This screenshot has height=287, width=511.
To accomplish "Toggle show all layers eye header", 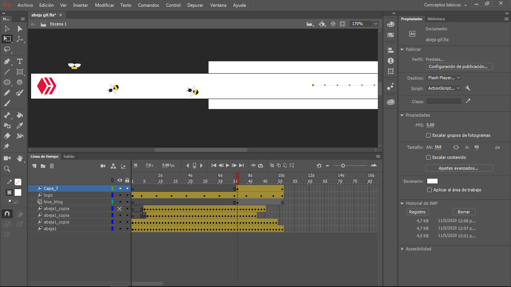I will coord(120,180).
